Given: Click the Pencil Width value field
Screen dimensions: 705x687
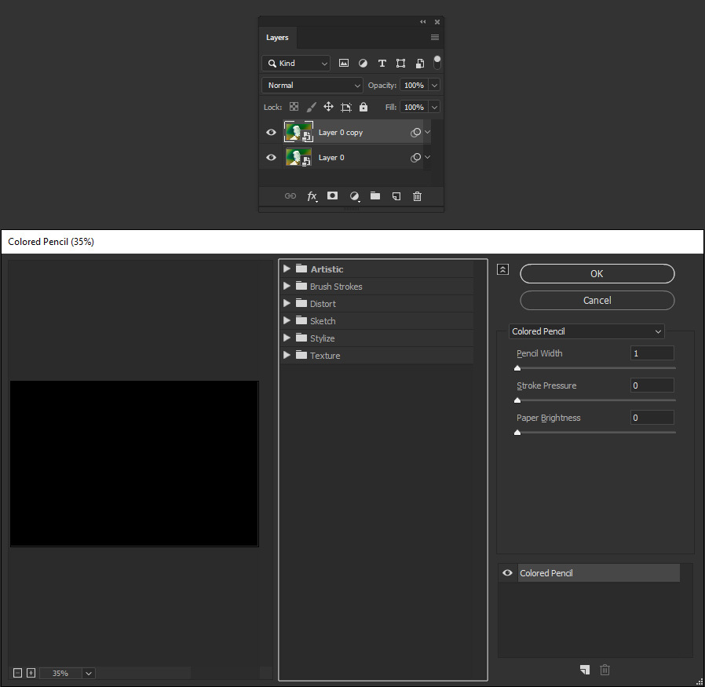Looking at the screenshot, I should pos(652,353).
